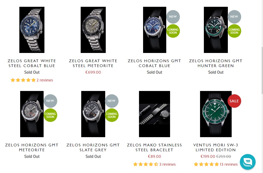Open Ventus Mori SW-3 green watch image

216,114
